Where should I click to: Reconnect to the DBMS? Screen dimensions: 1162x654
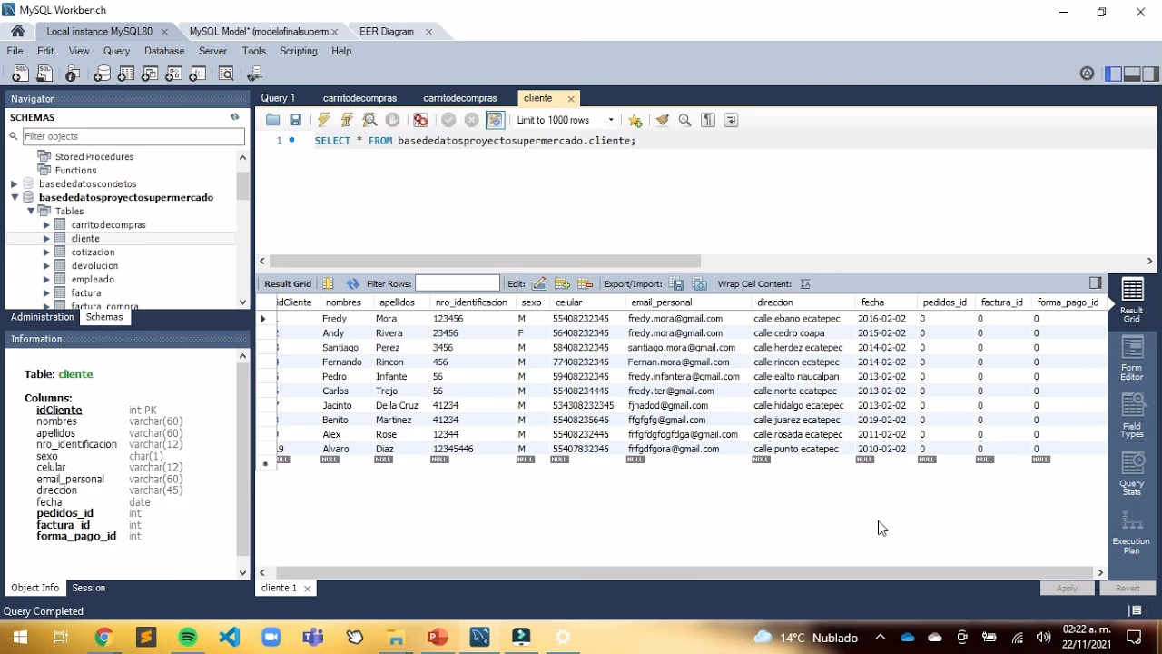(254, 74)
